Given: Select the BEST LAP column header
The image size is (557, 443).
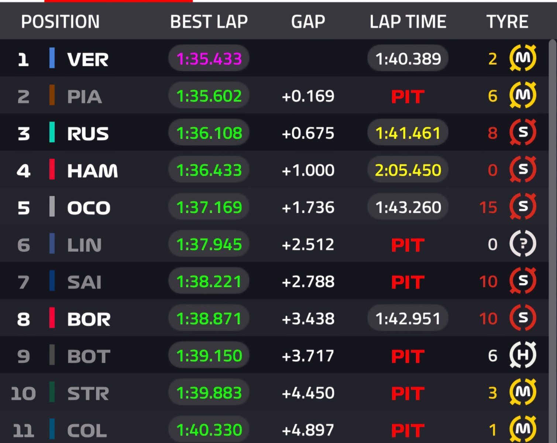Looking at the screenshot, I should pos(209,22).
